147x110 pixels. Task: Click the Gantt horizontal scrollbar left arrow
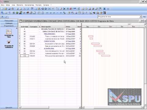[x=83, y=107]
